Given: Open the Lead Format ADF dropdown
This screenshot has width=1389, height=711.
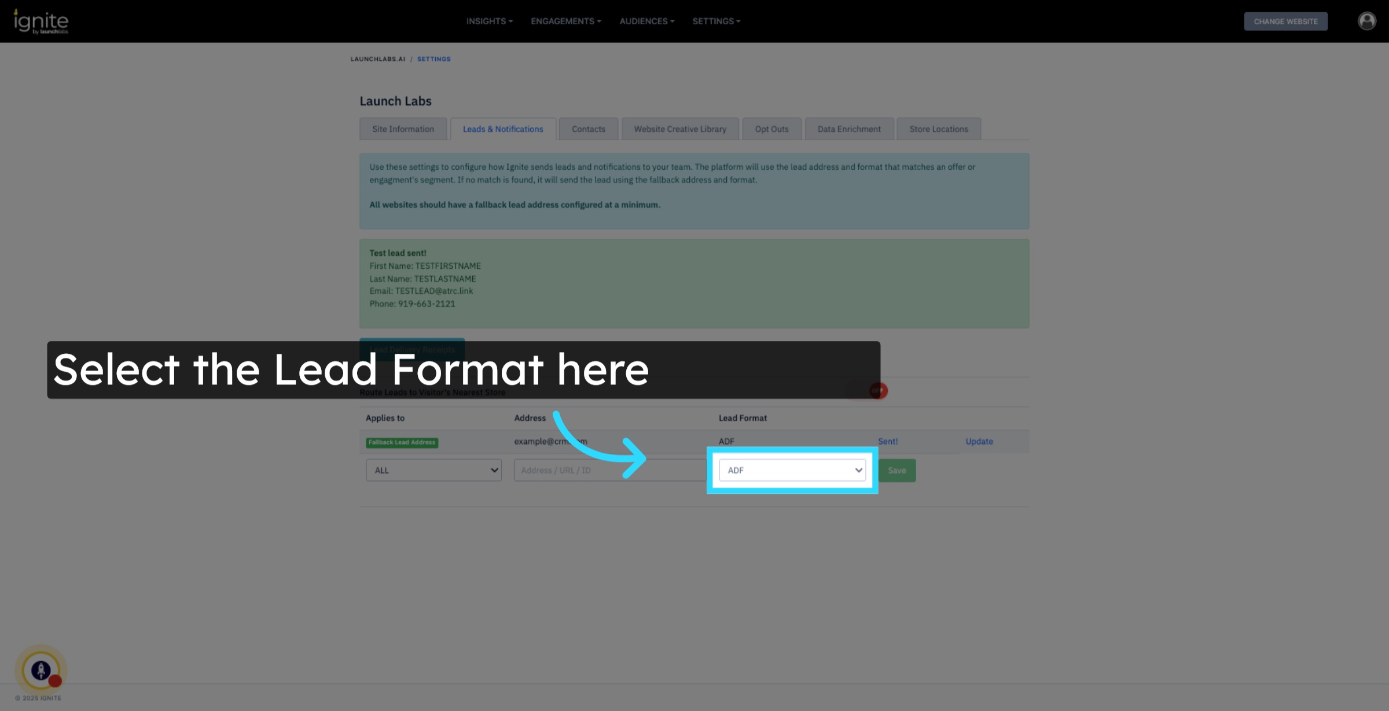Looking at the screenshot, I should click(x=792, y=470).
